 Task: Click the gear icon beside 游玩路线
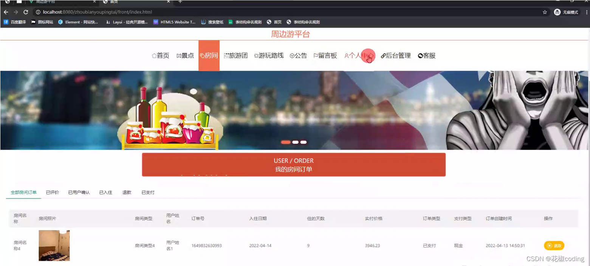point(256,55)
